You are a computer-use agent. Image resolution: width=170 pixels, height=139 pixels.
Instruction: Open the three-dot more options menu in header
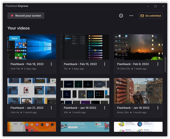[131, 16]
